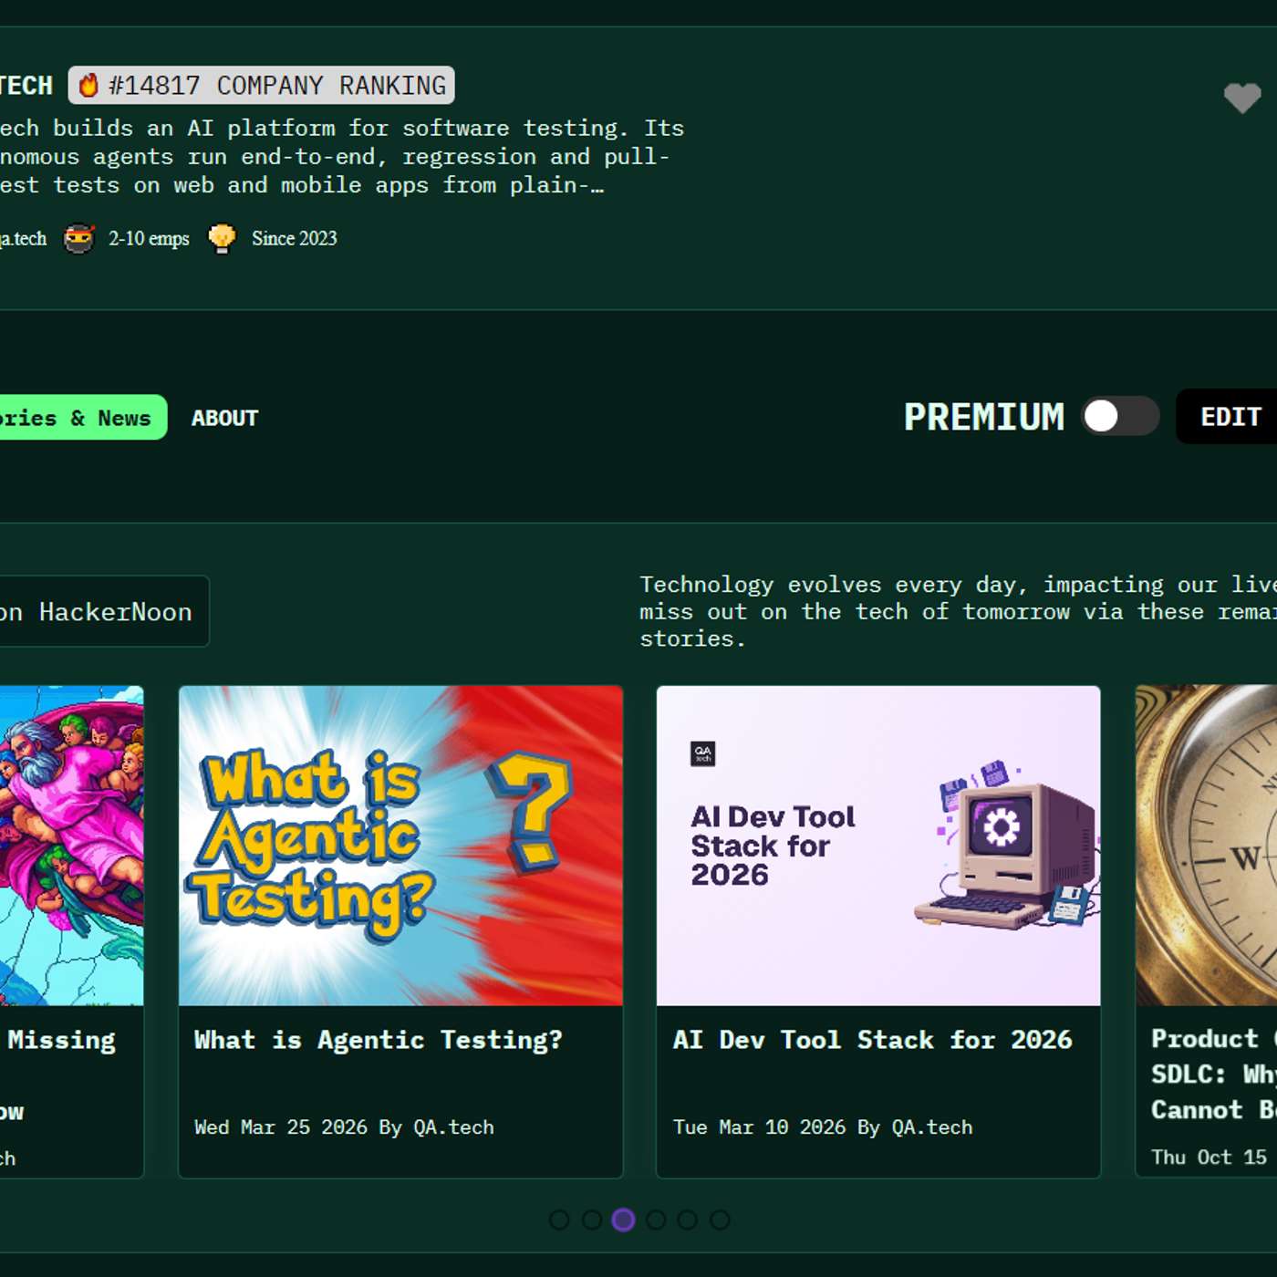The height and width of the screenshot is (1277, 1277).
Task: Click the lightbulb Since 2023 icon
Action: click(222, 239)
